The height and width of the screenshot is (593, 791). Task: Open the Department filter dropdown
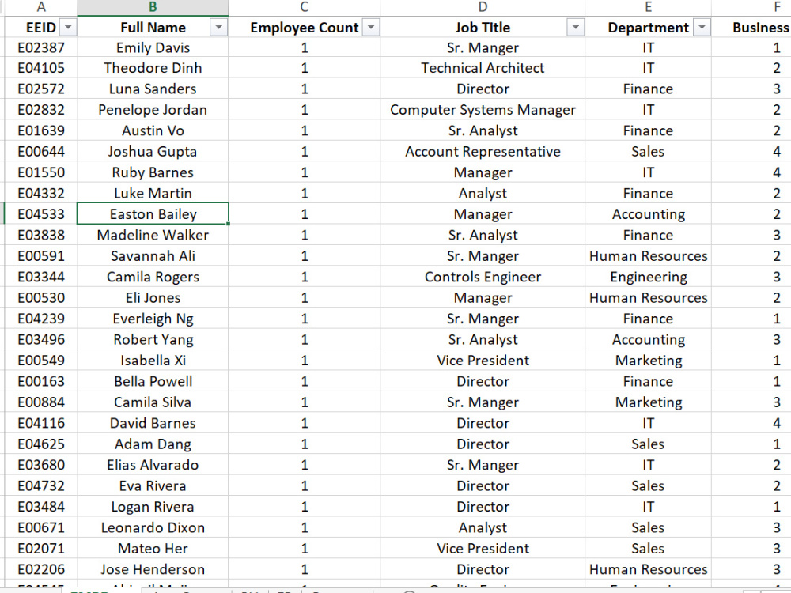pos(702,27)
